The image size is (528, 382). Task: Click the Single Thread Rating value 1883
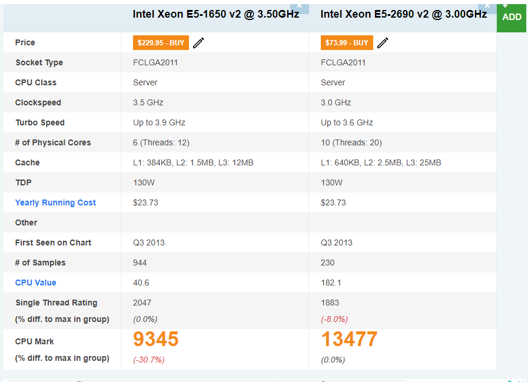pyautogui.click(x=330, y=303)
